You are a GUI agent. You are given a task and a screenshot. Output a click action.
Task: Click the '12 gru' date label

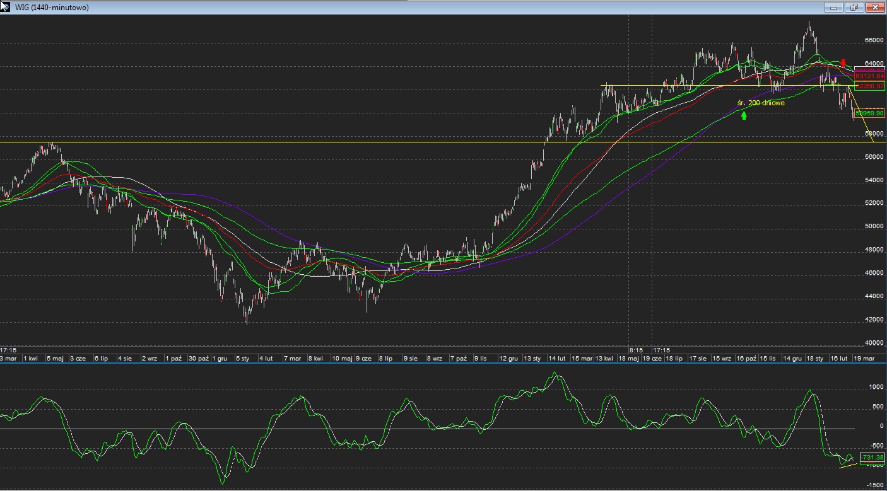(508, 358)
